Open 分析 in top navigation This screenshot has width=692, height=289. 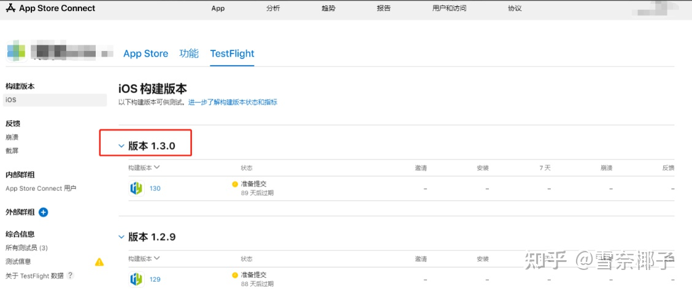[273, 9]
